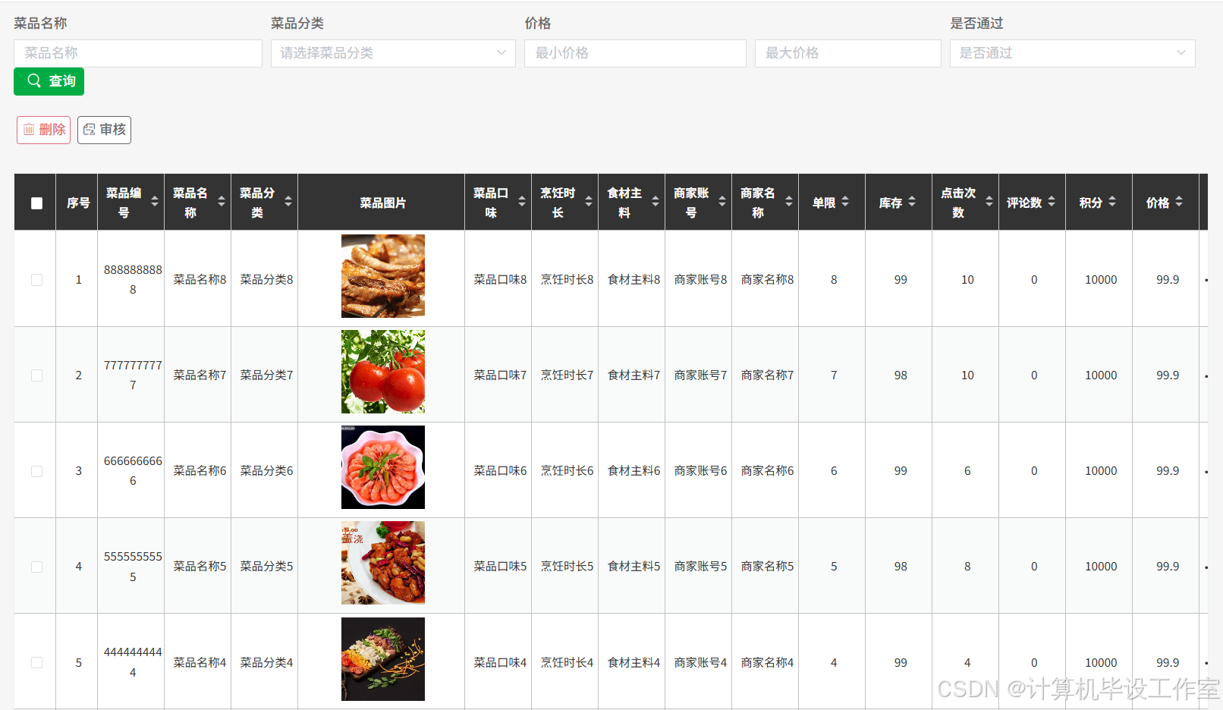1223x710 pixels.
Task: Click the 烹饪时长5 cell
Action: pyautogui.click(x=567, y=567)
